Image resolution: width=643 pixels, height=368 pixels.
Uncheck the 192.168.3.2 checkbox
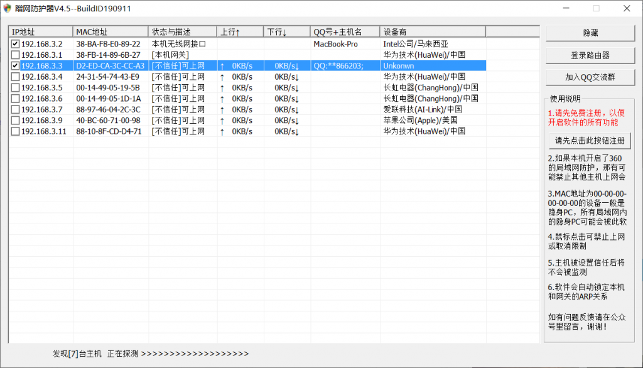click(x=15, y=44)
